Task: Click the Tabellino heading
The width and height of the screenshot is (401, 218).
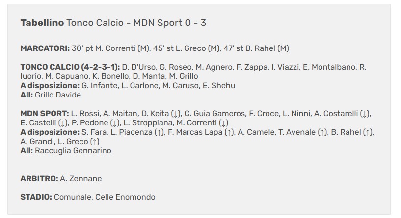Action: pos(42,23)
